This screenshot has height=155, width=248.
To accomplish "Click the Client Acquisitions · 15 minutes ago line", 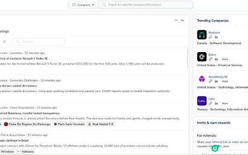I will click(x=24, y=135).
